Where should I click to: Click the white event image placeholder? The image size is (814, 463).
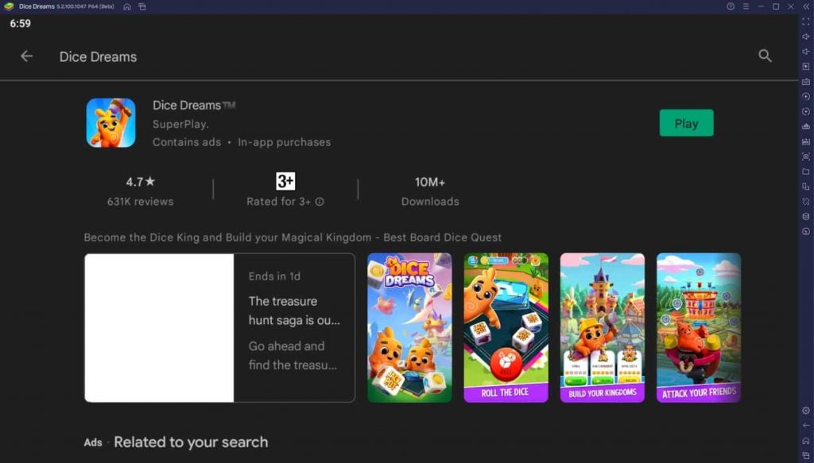[x=159, y=328]
